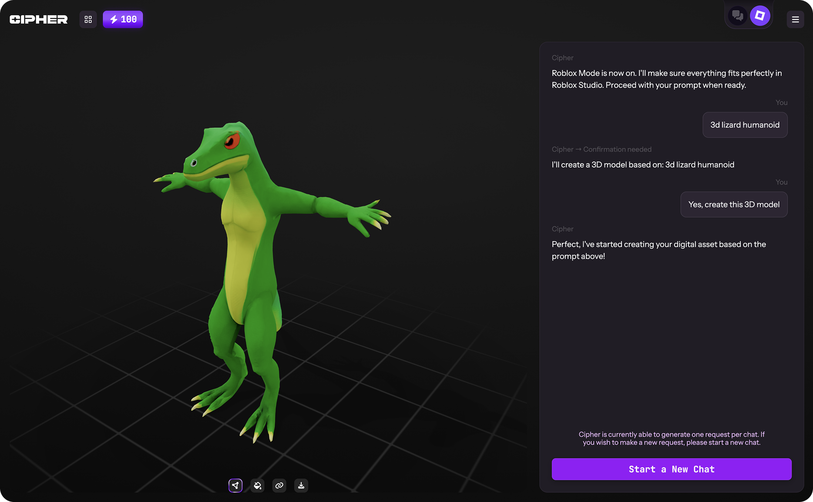Click the one-request-per-chat notice text
This screenshot has width=813, height=502.
coord(672,438)
